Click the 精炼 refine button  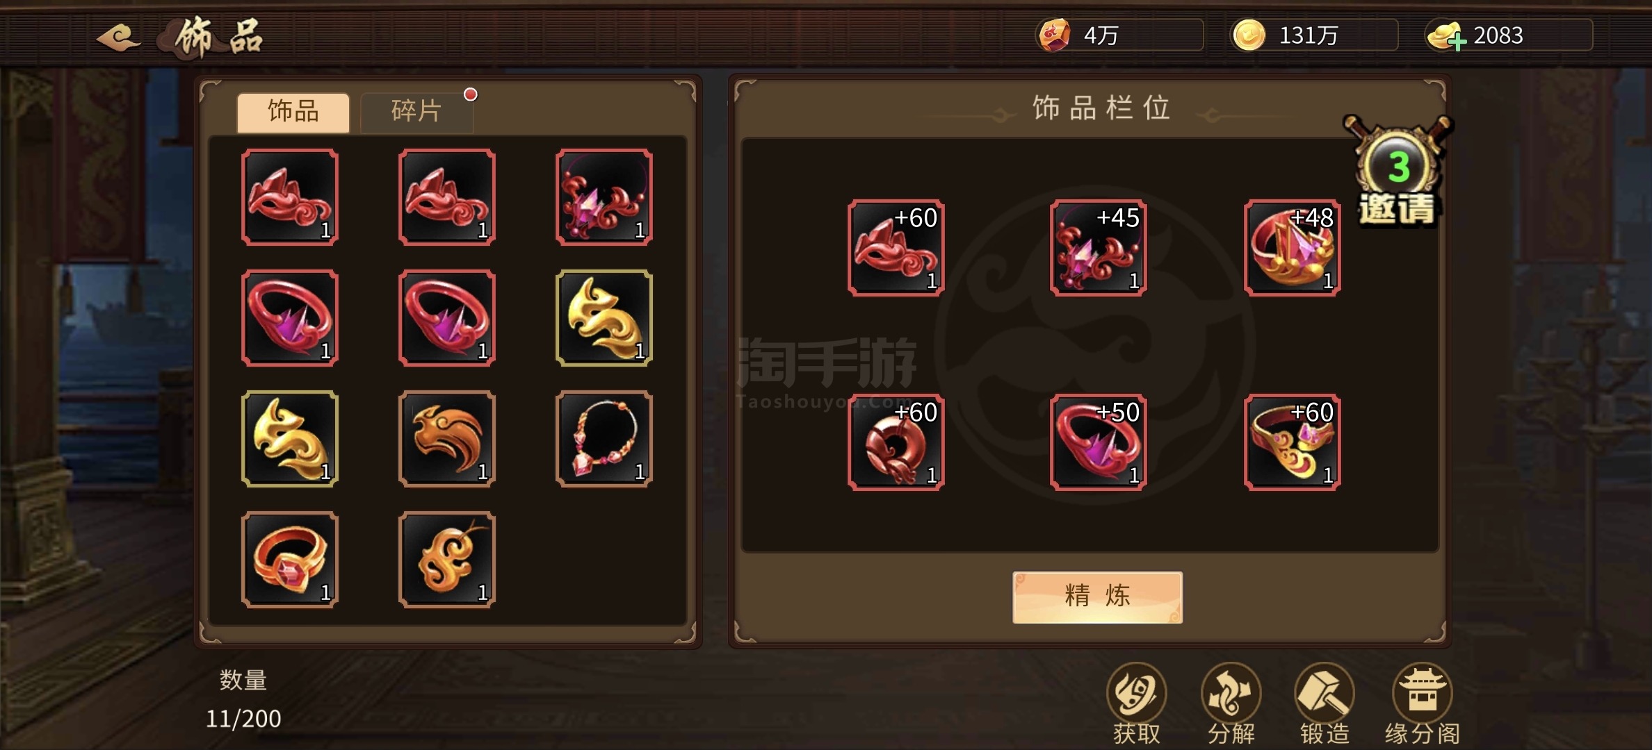[x=1097, y=597]
